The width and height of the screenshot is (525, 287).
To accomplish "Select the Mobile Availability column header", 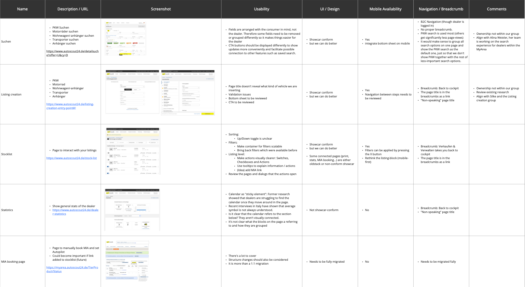I will pos(385,9).
